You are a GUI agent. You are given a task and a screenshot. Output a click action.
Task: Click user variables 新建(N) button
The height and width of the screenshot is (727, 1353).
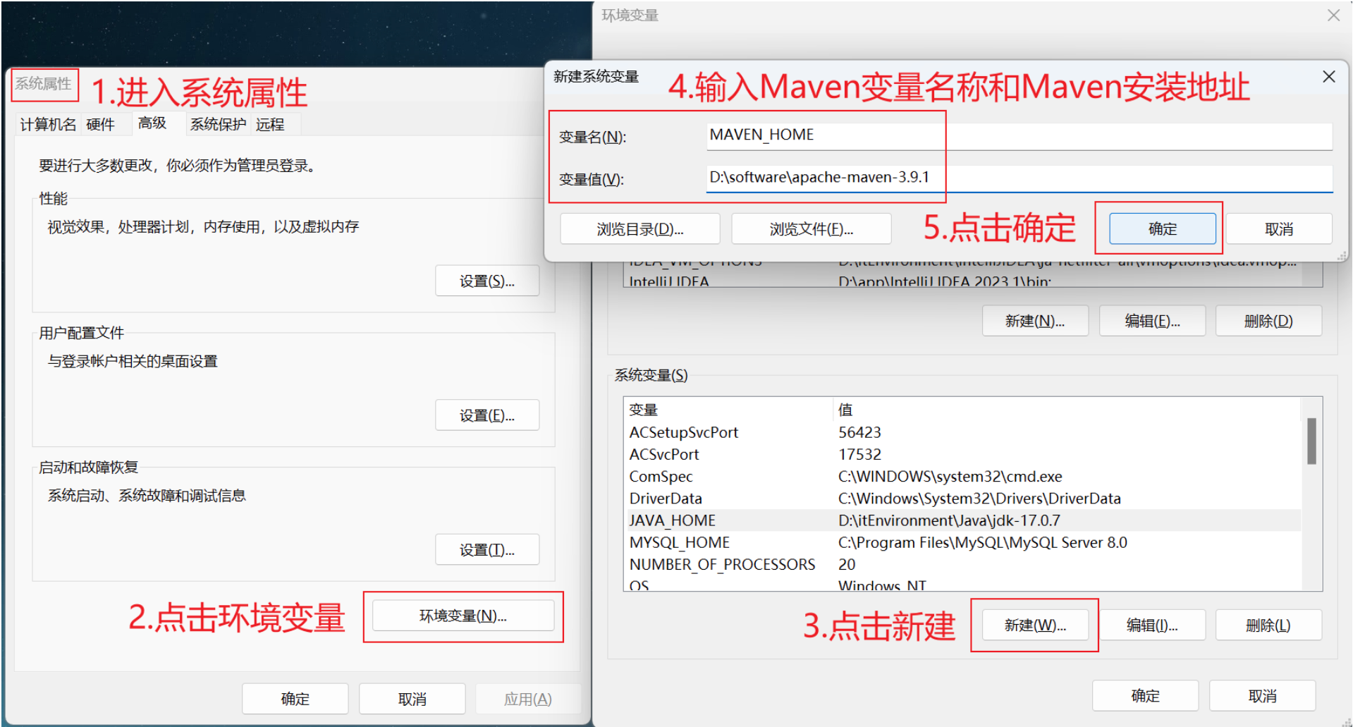tap(1035, 321)
